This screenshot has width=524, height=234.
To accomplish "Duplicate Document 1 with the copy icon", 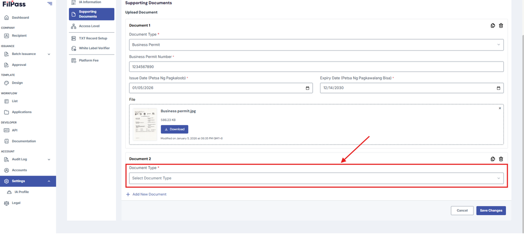I will point(493,25).
